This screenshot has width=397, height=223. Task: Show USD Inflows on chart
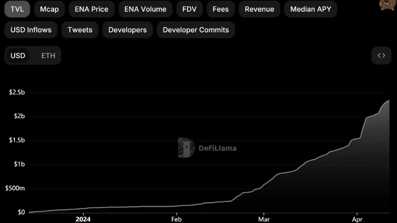31,30
